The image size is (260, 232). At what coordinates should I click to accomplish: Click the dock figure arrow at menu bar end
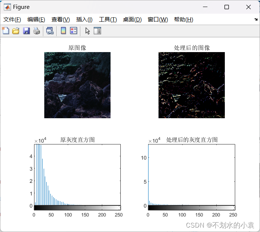pos(256,19)
